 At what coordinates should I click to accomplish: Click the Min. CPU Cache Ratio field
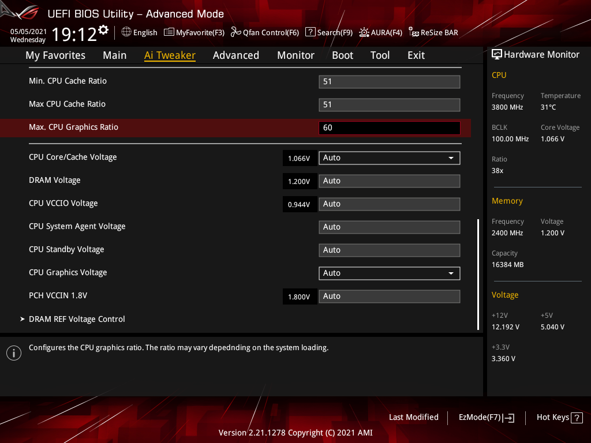point(389,82)
